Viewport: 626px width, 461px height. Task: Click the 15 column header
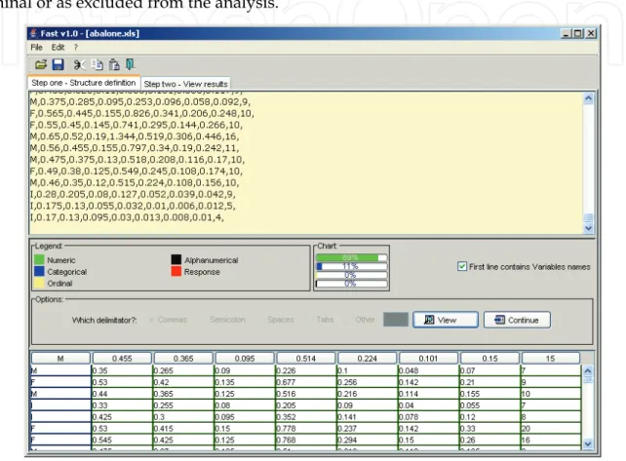tap(551, 359)
